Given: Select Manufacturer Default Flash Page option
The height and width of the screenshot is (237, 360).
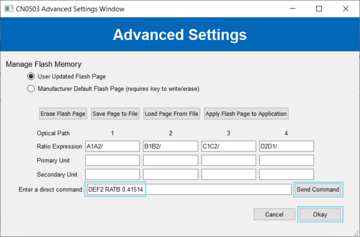Looking at the screenshot, I should pyautogui.click(x=31, y=89).
